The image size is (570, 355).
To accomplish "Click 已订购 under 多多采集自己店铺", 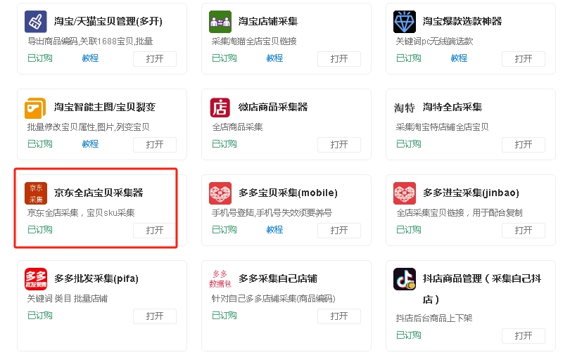I will point(224,316).
